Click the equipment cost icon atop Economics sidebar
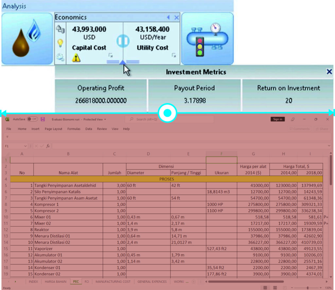The width and height of the screenshot is (335, 290). click(60, 29)
